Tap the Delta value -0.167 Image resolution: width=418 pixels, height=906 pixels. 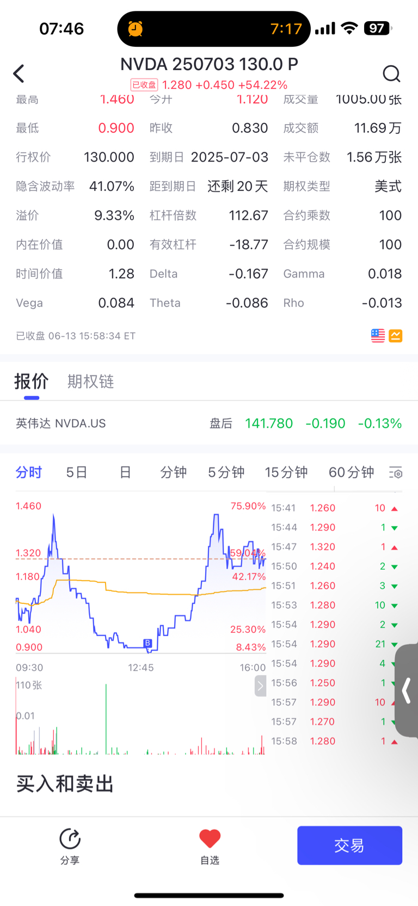tap(248, 274)
